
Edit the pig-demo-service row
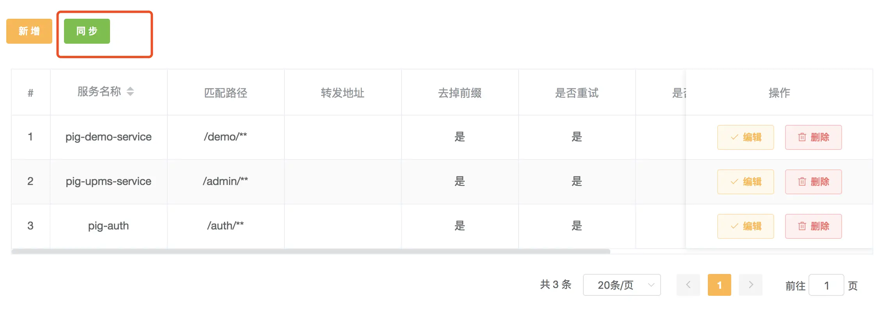pos(745,137)
